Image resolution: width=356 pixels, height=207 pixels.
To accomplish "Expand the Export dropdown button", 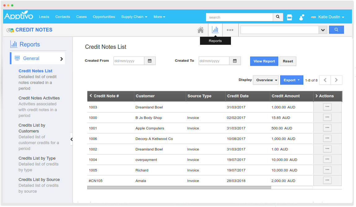I will 292,80.
